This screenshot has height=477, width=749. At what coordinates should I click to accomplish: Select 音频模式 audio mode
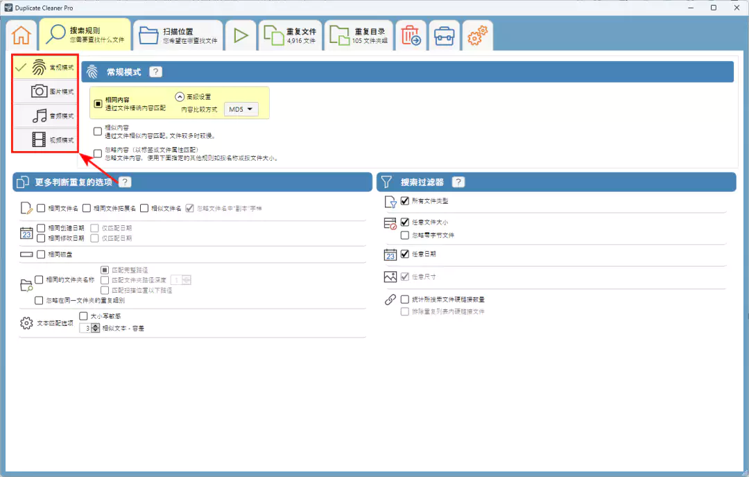click(45, 116)
